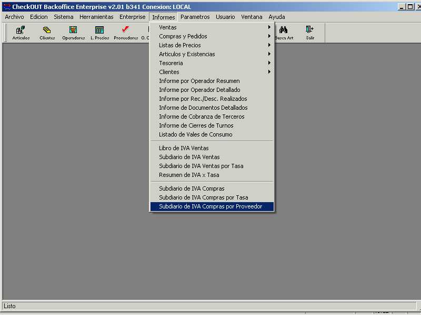Select Subdiario de IVA Ventas
The width and height of the screenshot is (421, 315).
212,157
